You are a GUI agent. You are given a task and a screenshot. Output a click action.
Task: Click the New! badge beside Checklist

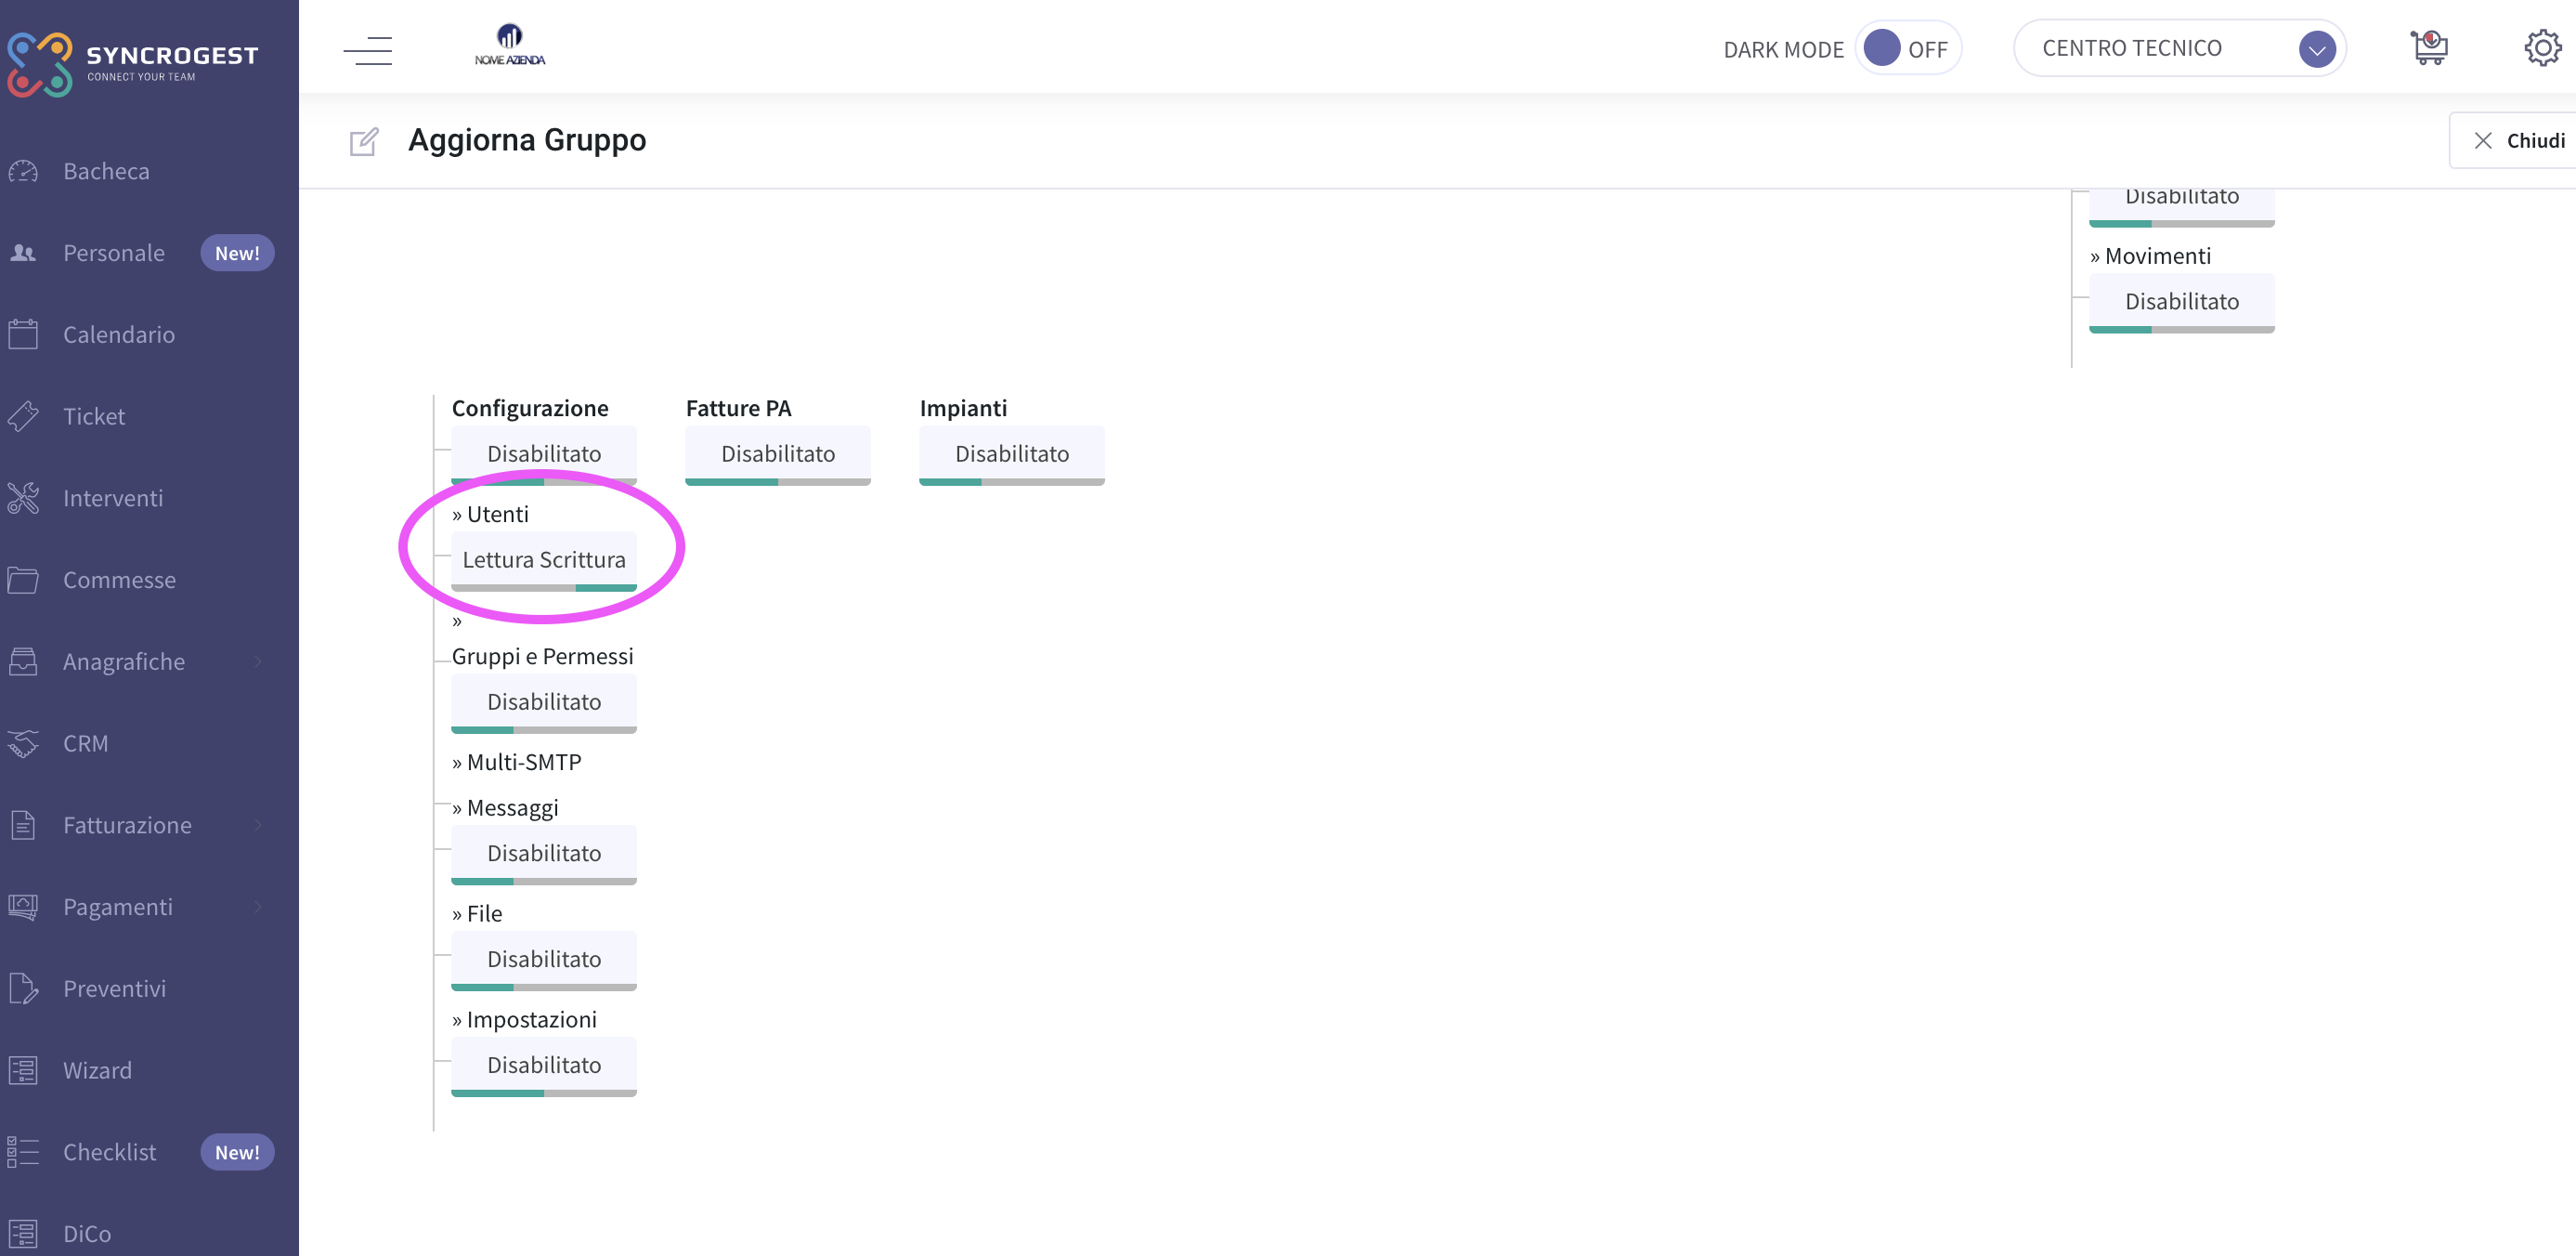point(237,1152)
